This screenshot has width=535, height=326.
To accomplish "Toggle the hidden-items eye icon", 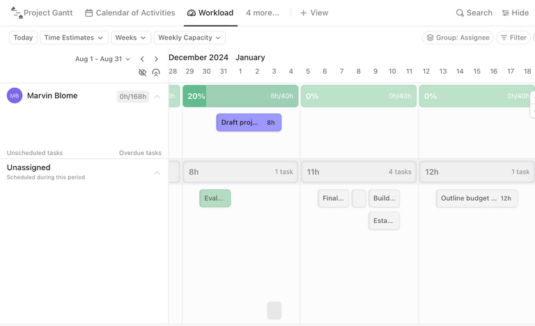I will [x=143, y=72].
